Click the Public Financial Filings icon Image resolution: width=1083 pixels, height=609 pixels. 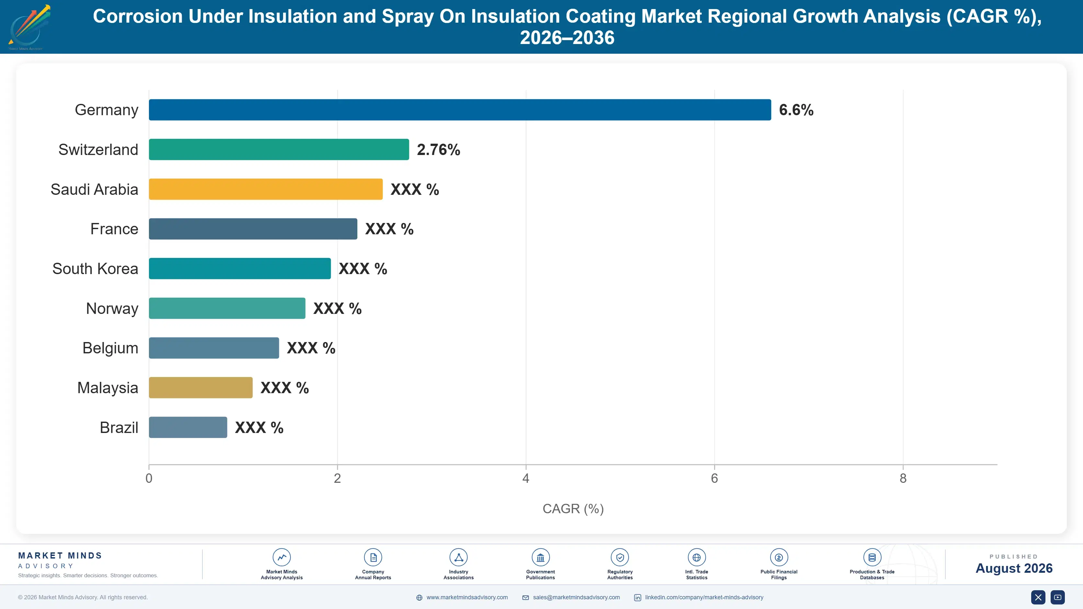coord(779,557)
